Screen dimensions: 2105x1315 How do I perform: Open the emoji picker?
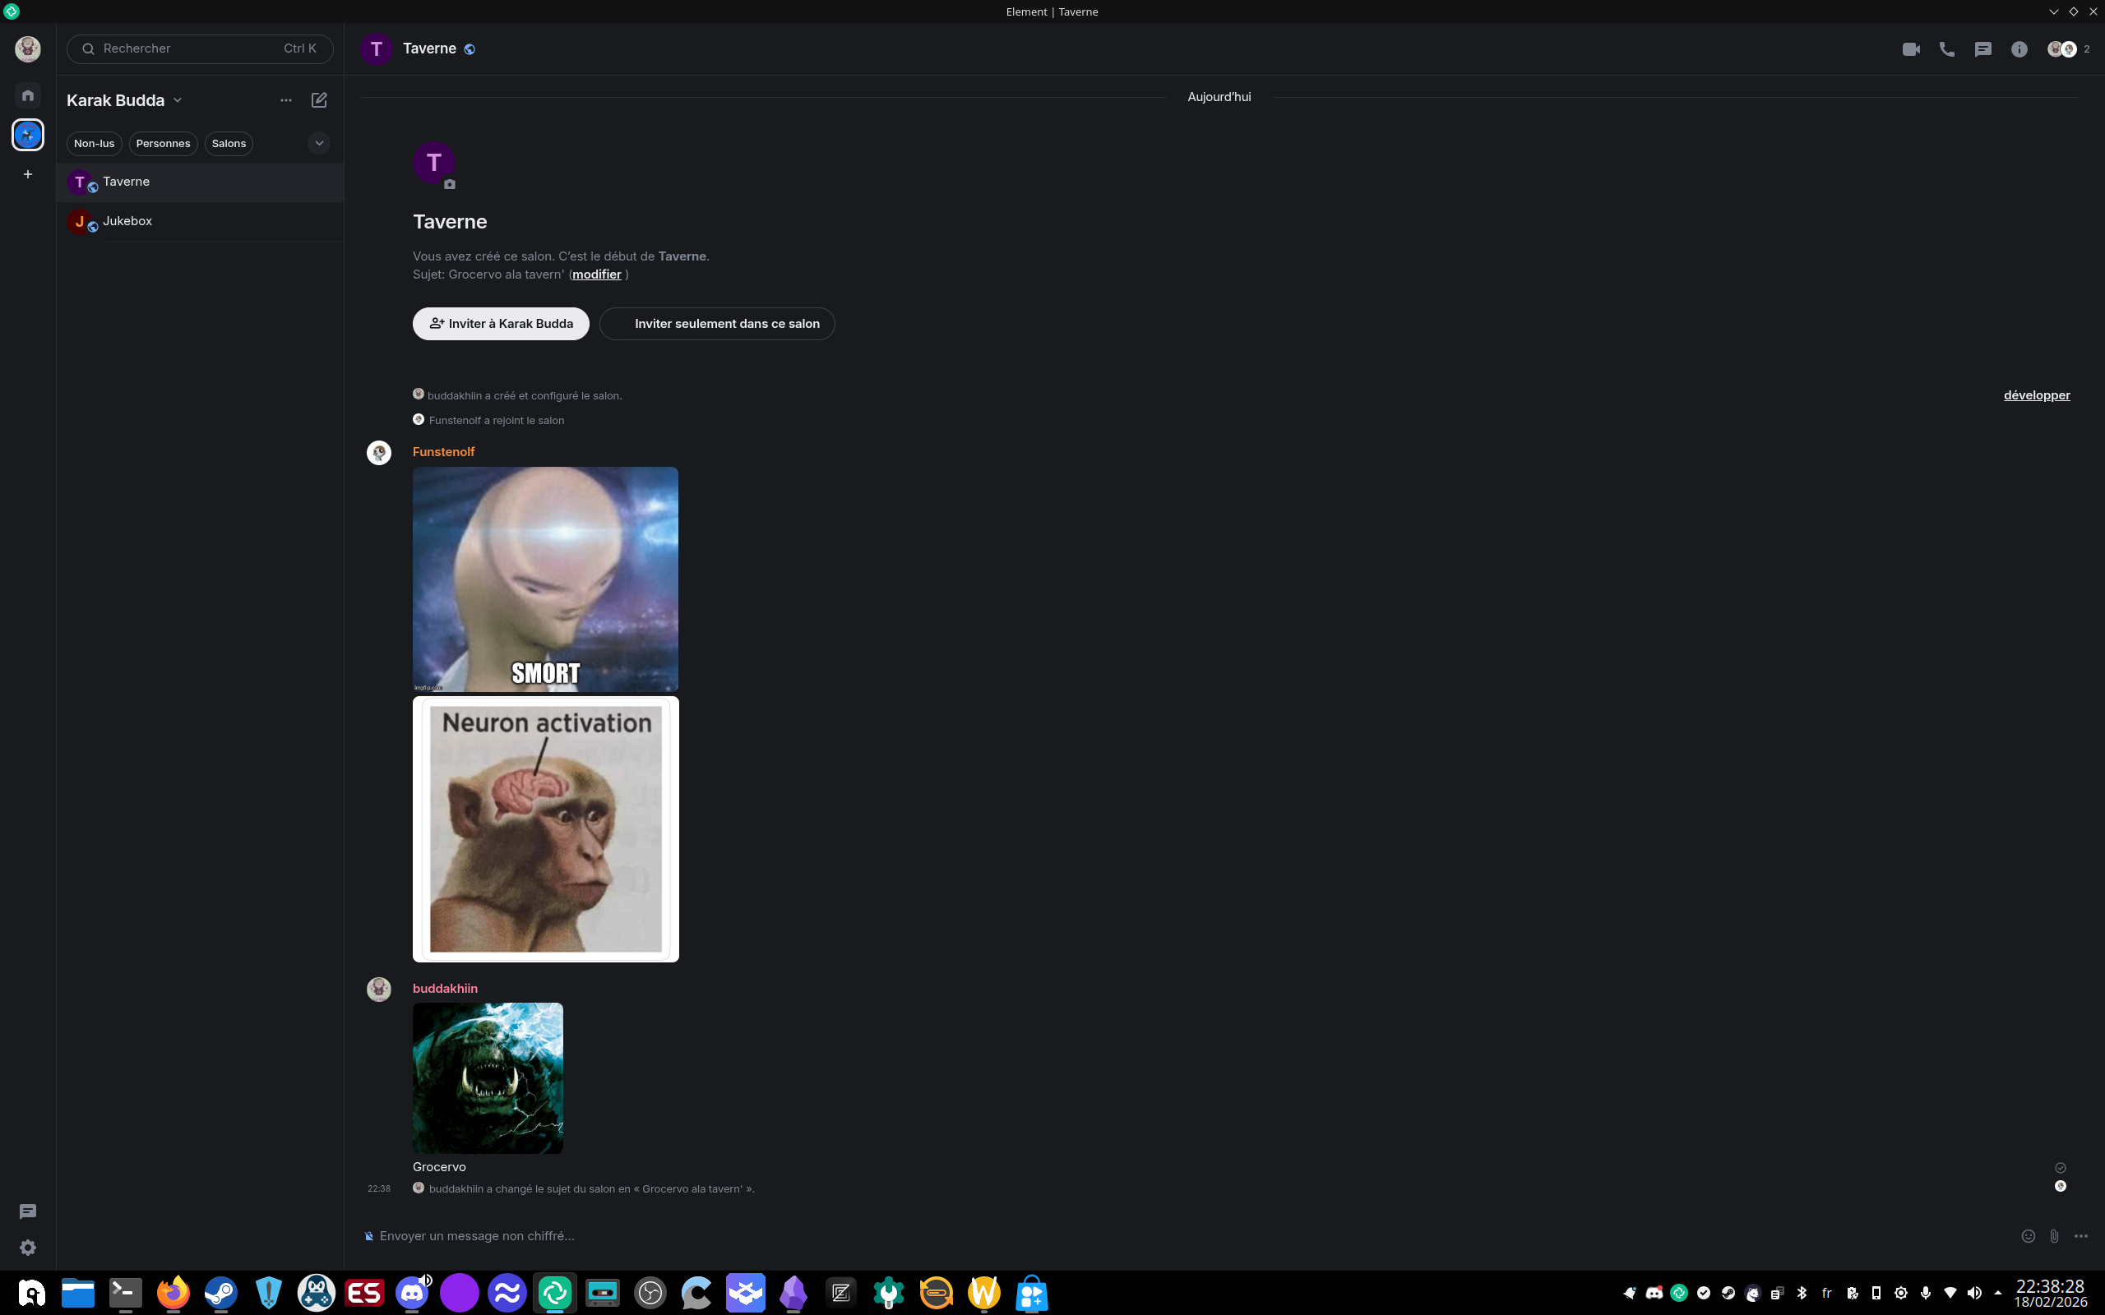2028,1236
